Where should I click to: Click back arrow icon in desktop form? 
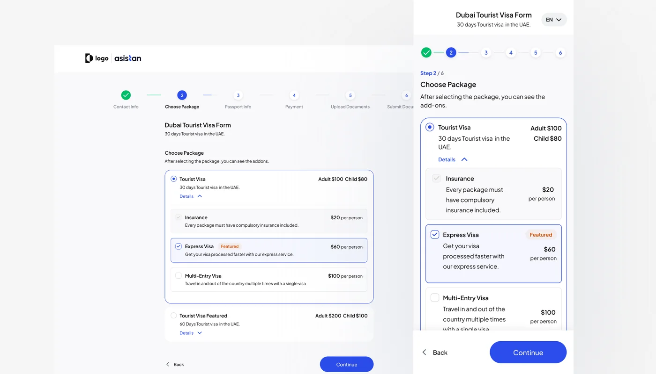point(168,364)
